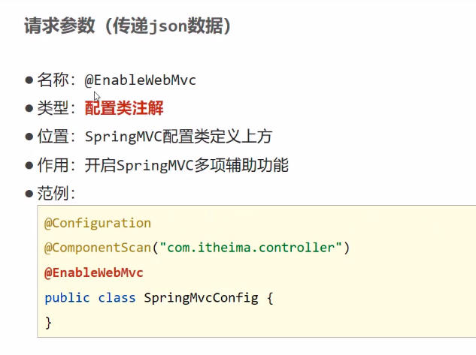
Task: Click the 范例 label
Action: tap(56, 193)
